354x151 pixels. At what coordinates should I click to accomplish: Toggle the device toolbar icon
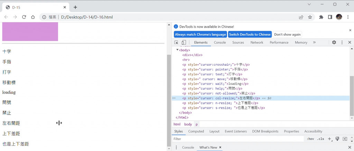click(x=184, y=42)
